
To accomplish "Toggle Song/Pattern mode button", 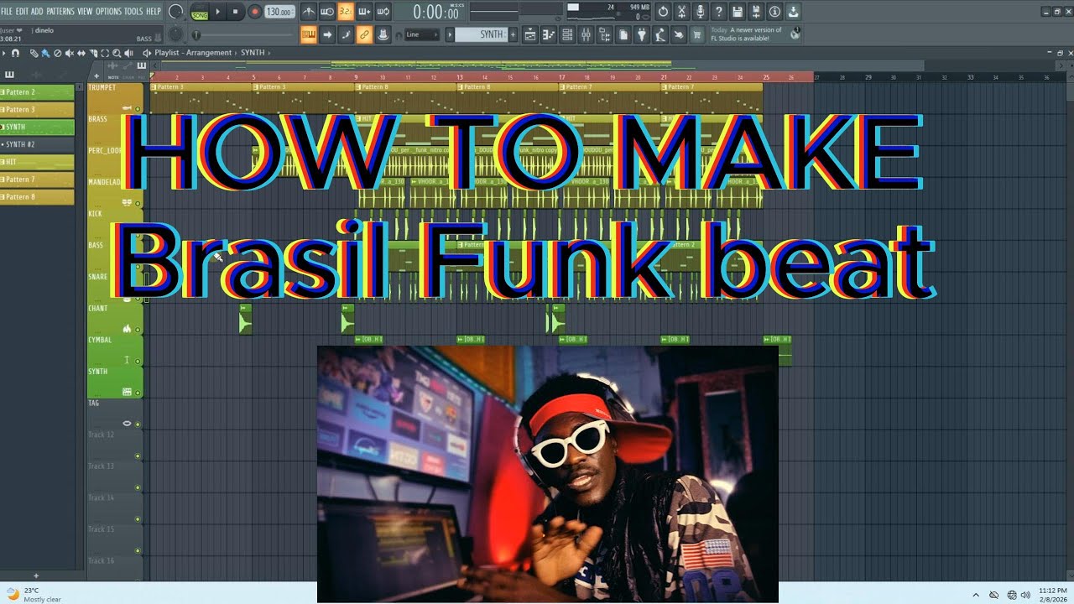I will tap(199, 12).
